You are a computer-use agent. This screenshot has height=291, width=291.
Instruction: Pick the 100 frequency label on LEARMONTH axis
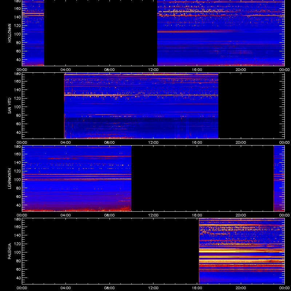coord(17,179)
